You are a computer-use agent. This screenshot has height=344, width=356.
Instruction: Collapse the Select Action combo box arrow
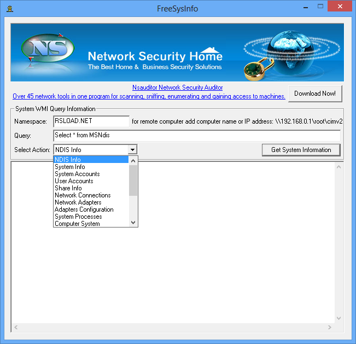pos(132,150)
